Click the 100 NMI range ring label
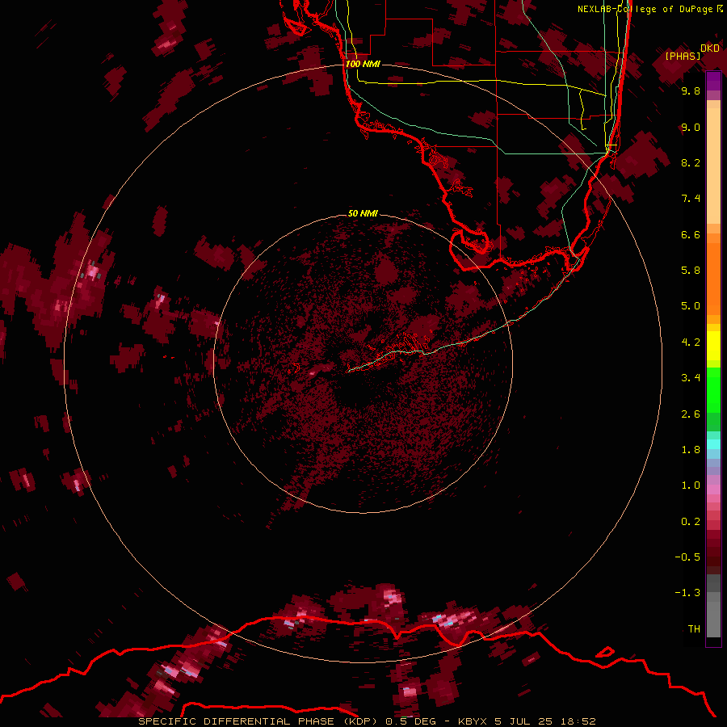The height and width of the screenshot is (727, 727). point(363,64)
